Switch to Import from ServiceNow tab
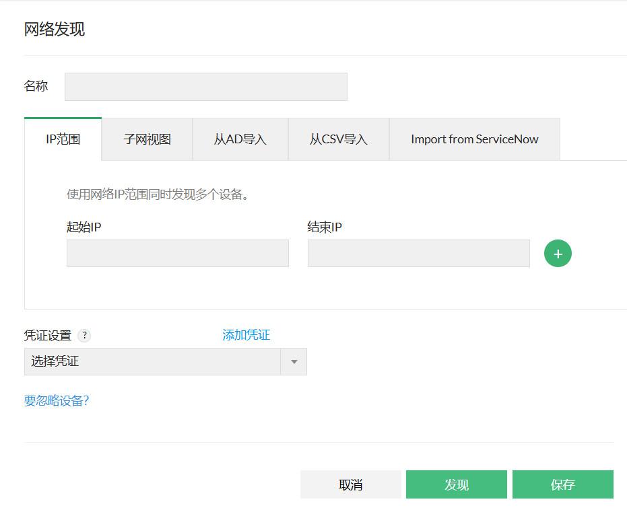Image resolution: width=627 pixels, height=514 pixels. [x=474, y=139]
